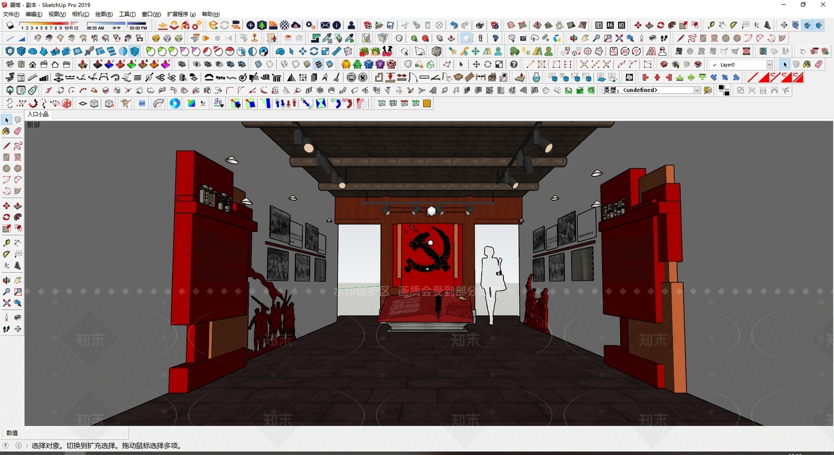The width and height of the screenshot is (834, 455).
Task: Click the shadow month date slider
Action: [50, 25]
